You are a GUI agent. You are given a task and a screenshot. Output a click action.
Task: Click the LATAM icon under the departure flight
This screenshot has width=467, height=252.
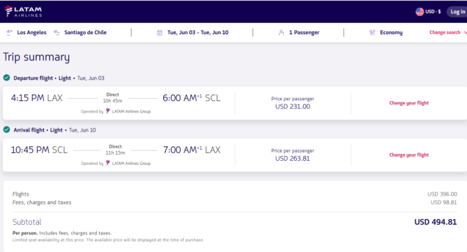(x=108, y=111)
